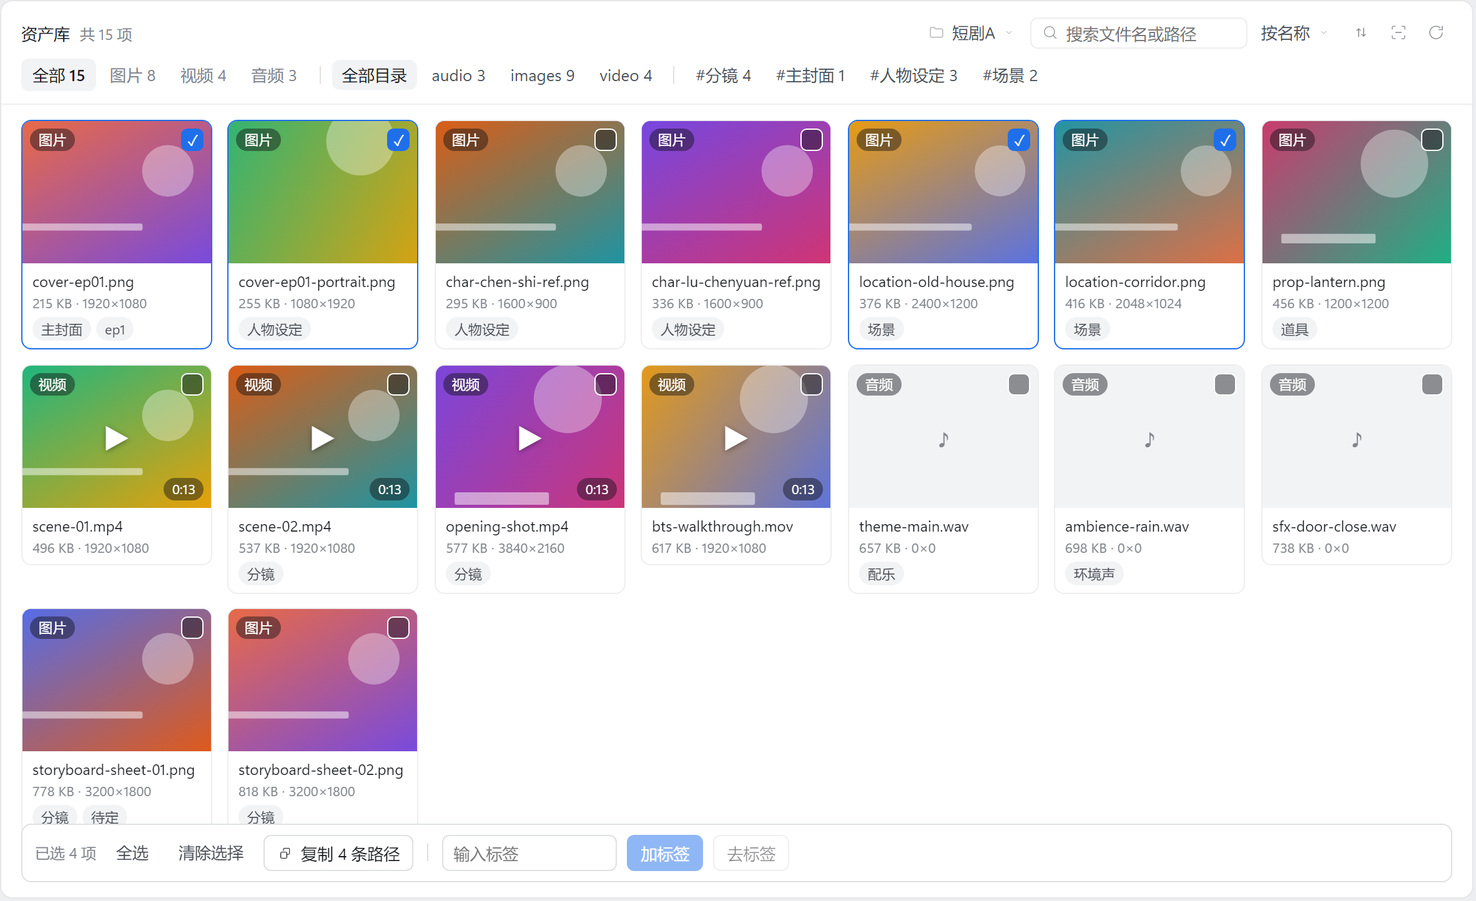Filter by audio 3 directory
The image size is (1476, 901).
(x=458, y=75)
